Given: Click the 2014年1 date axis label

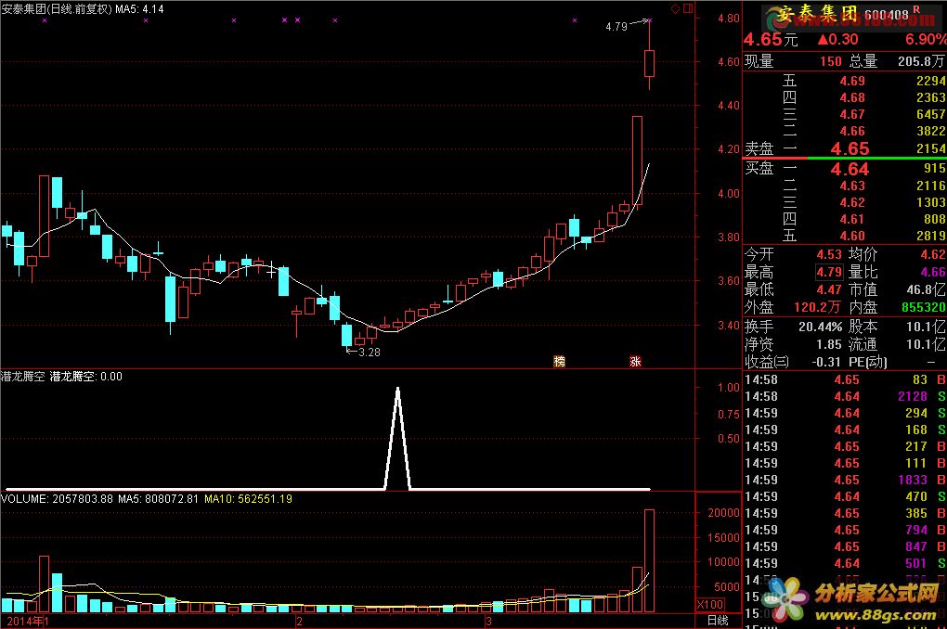Looking at the screenshot, I should [27, 621].
